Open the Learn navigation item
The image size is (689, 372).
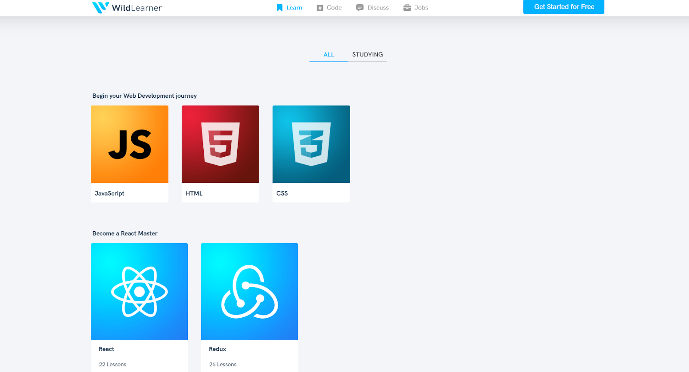point(289,8)
